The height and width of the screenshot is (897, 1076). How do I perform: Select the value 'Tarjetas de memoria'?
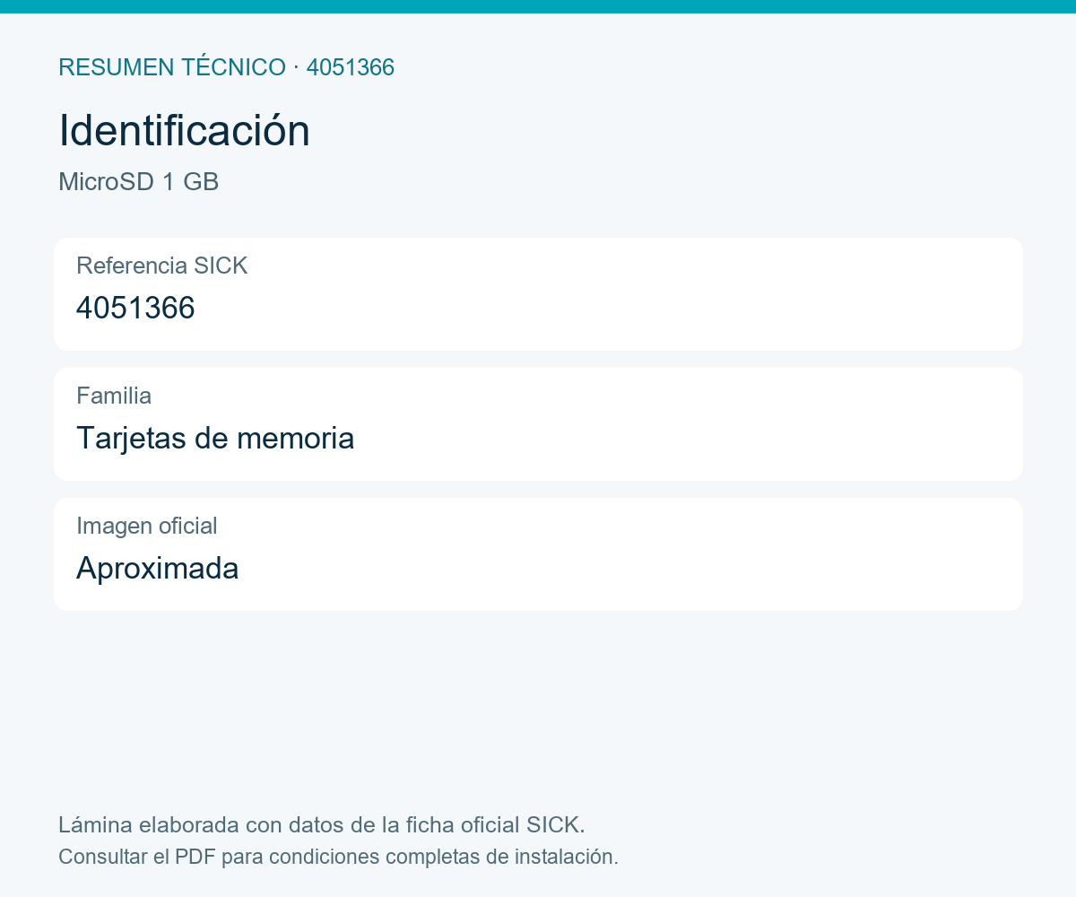point(215,438)
